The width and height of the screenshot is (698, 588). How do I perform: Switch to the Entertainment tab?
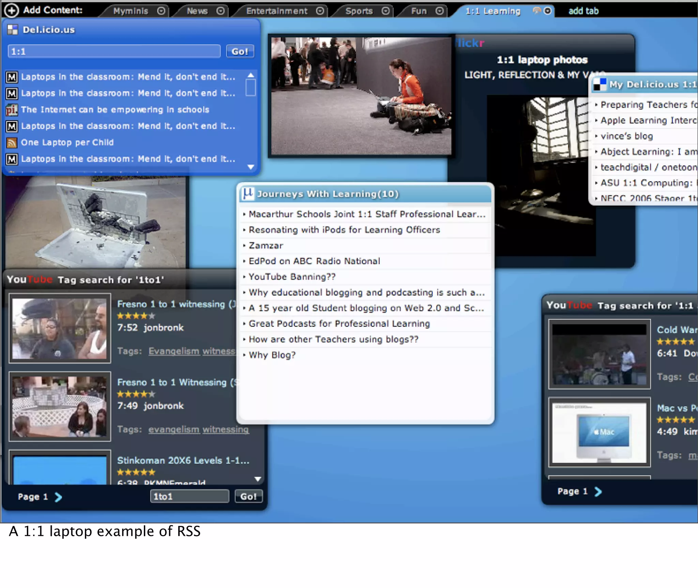tap(277, 11)
